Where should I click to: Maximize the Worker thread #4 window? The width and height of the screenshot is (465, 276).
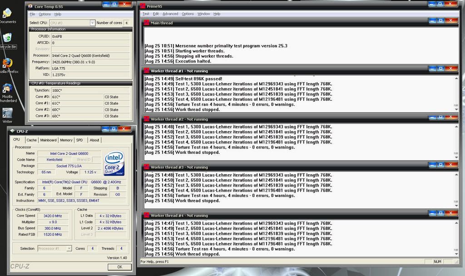pyautogui.click(x=440, y=213)
